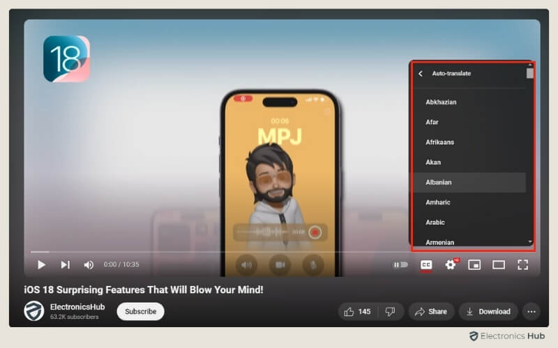Viewport: 558px width, 348px height.
Task: Toggle closed captions CC button
Action: (x=426, y=264)
